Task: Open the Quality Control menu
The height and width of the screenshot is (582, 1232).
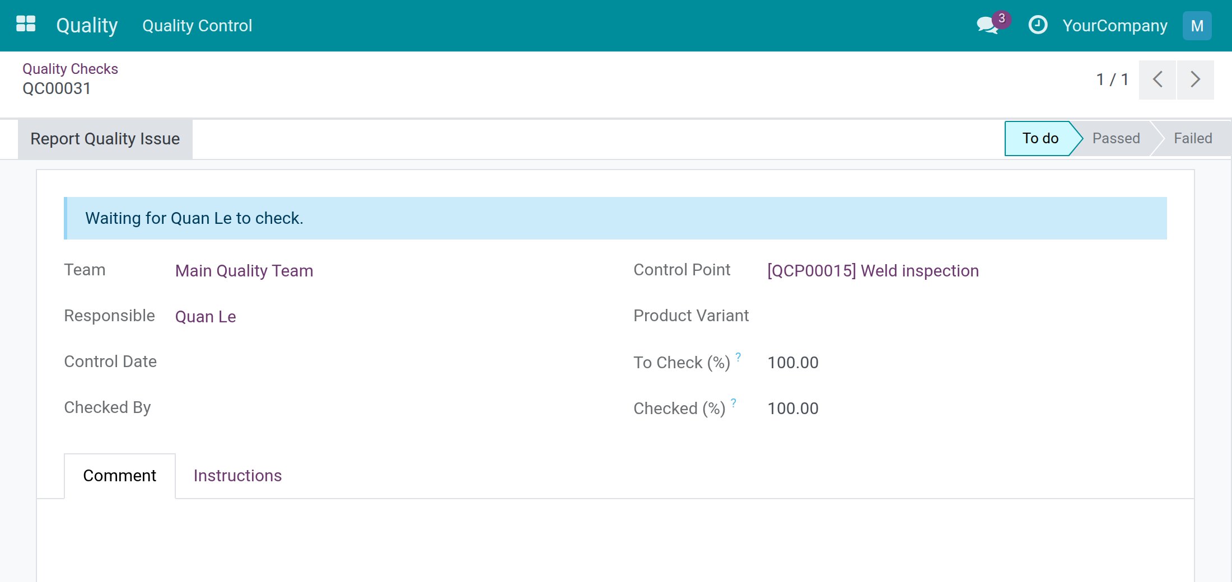Action: pos(197,26)
